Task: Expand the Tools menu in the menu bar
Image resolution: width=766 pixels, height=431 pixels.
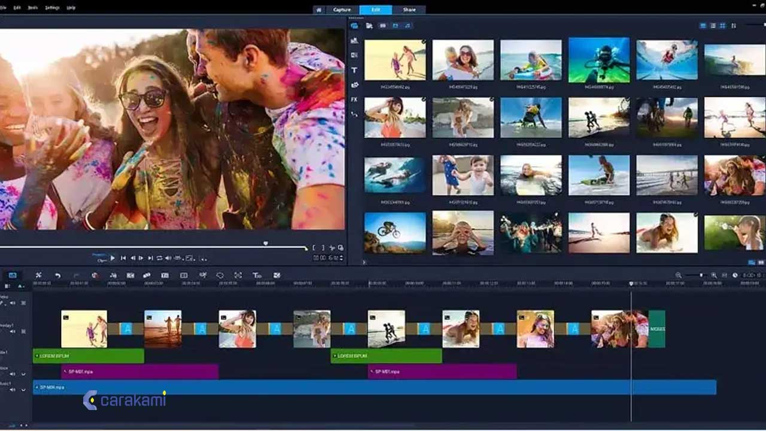Action: click(33, 8)
